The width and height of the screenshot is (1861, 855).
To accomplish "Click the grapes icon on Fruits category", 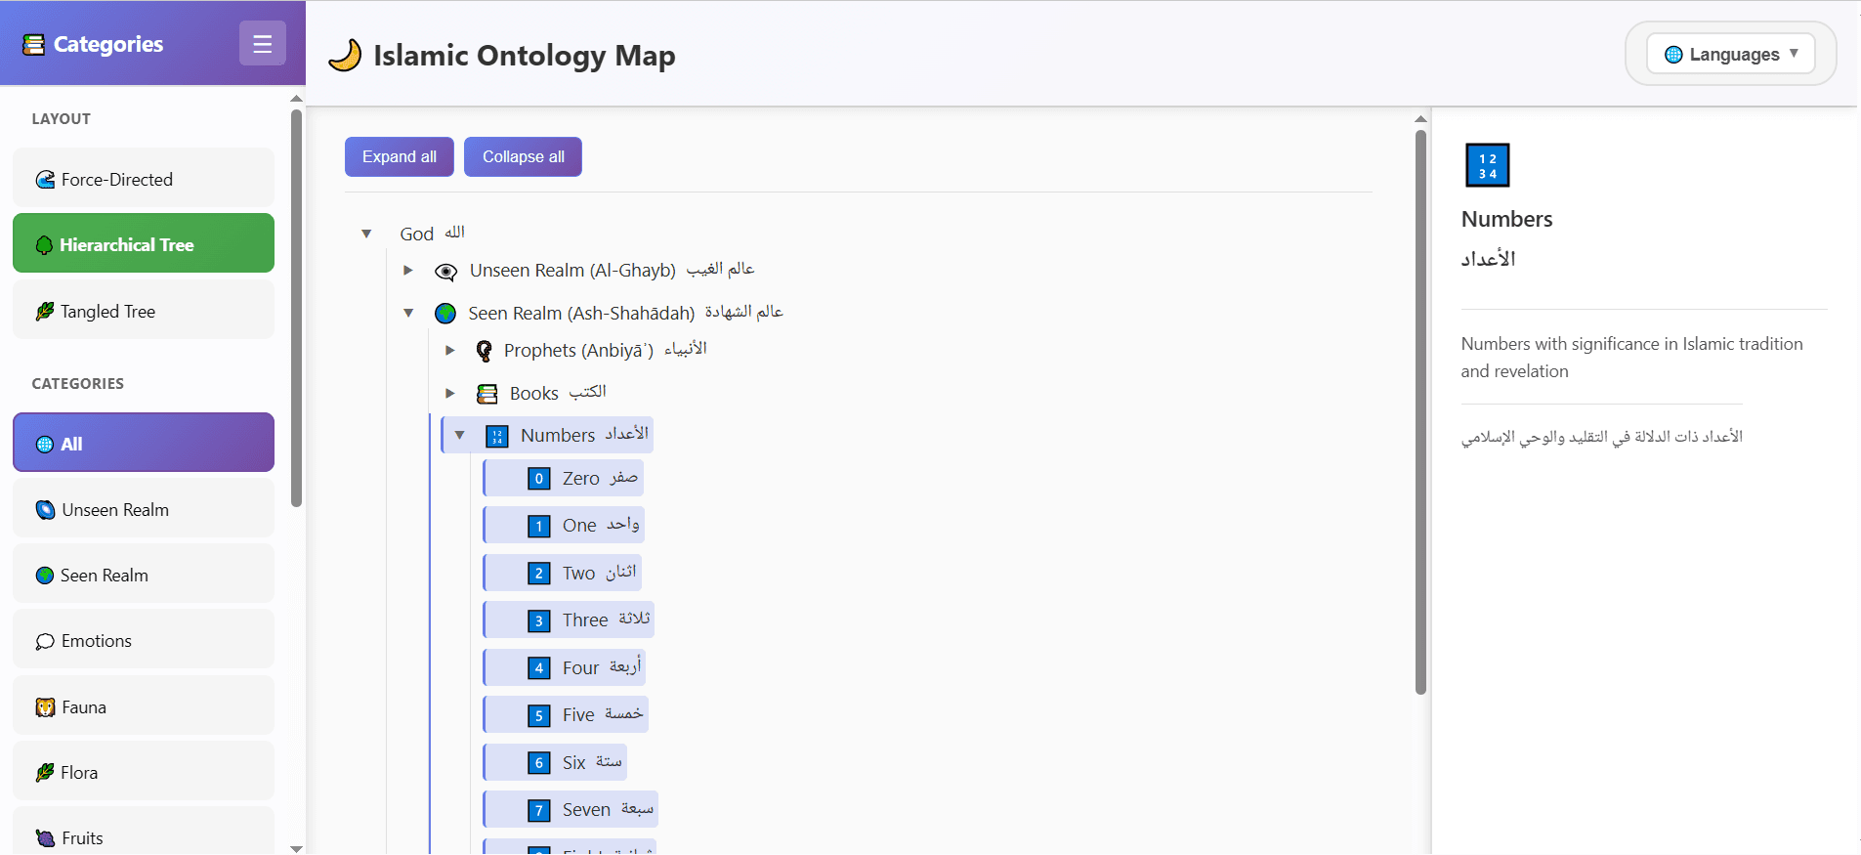I will click(45, 838).
